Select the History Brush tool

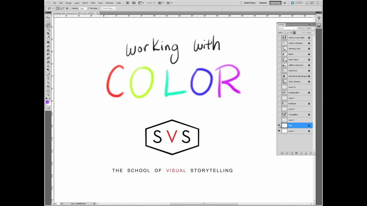pos(48,54)
